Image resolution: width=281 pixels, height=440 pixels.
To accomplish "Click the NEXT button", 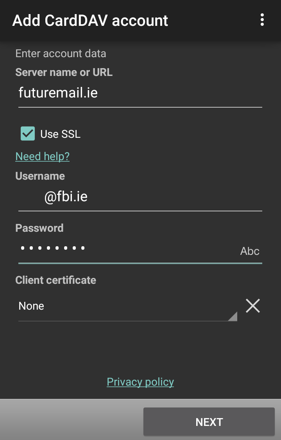I will tap(209, 422).
